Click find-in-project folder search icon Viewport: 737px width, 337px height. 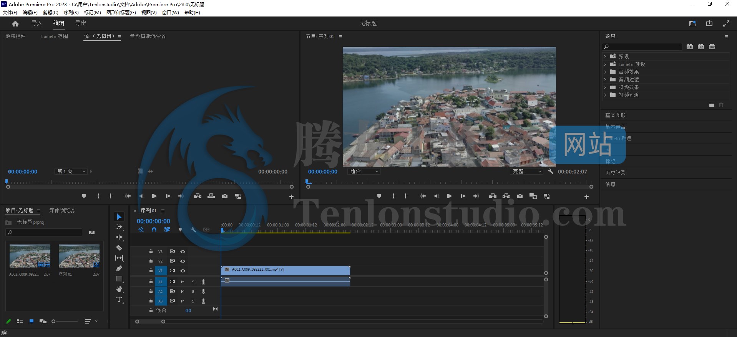(x=92, y=232)
